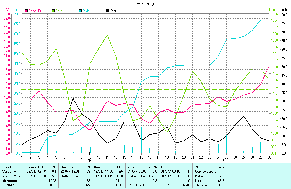Screen dimensions: 291x189
Task: Click the full moon icon below day 24
Action: [x=222, y=161]
